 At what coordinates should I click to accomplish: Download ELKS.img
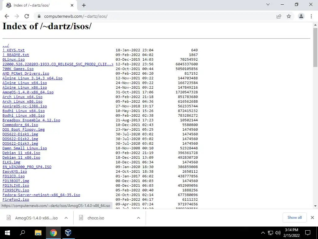click(x=11, y=162)
